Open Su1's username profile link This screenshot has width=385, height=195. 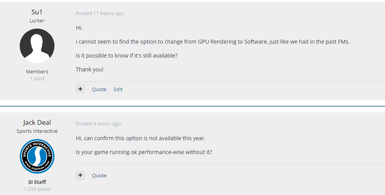[37, 12]
